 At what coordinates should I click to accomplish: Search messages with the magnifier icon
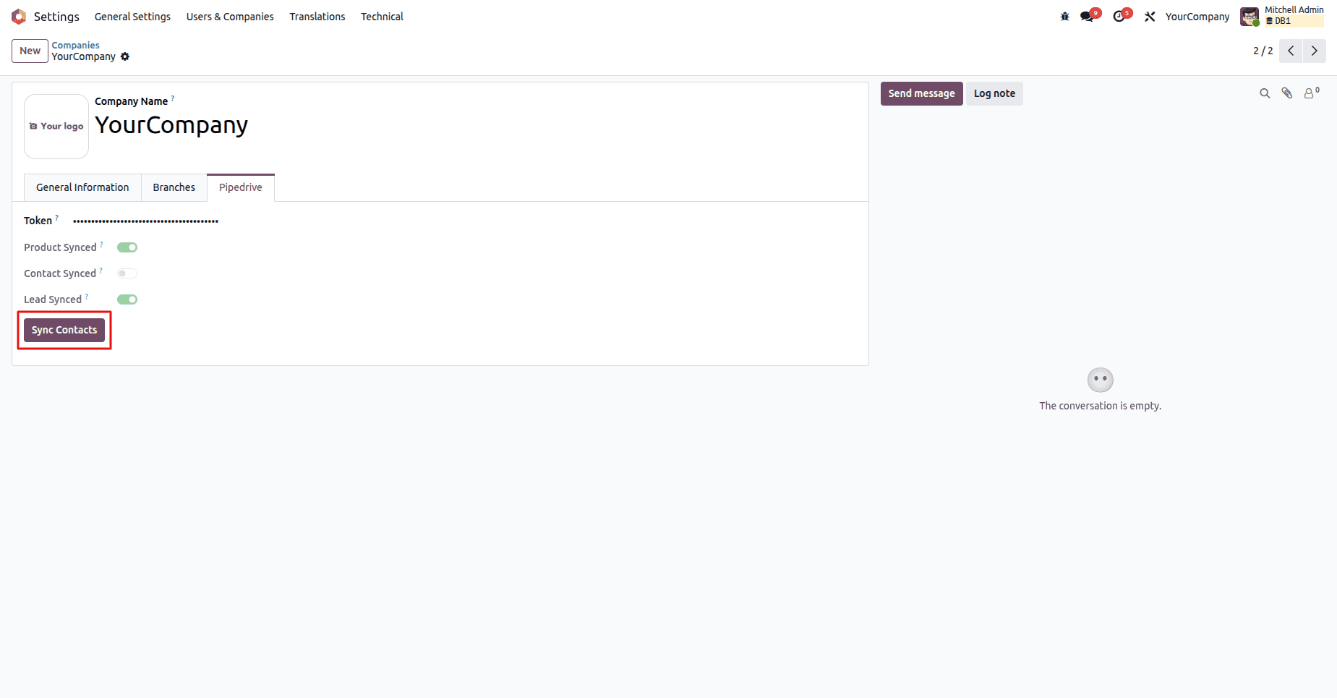1265,93
